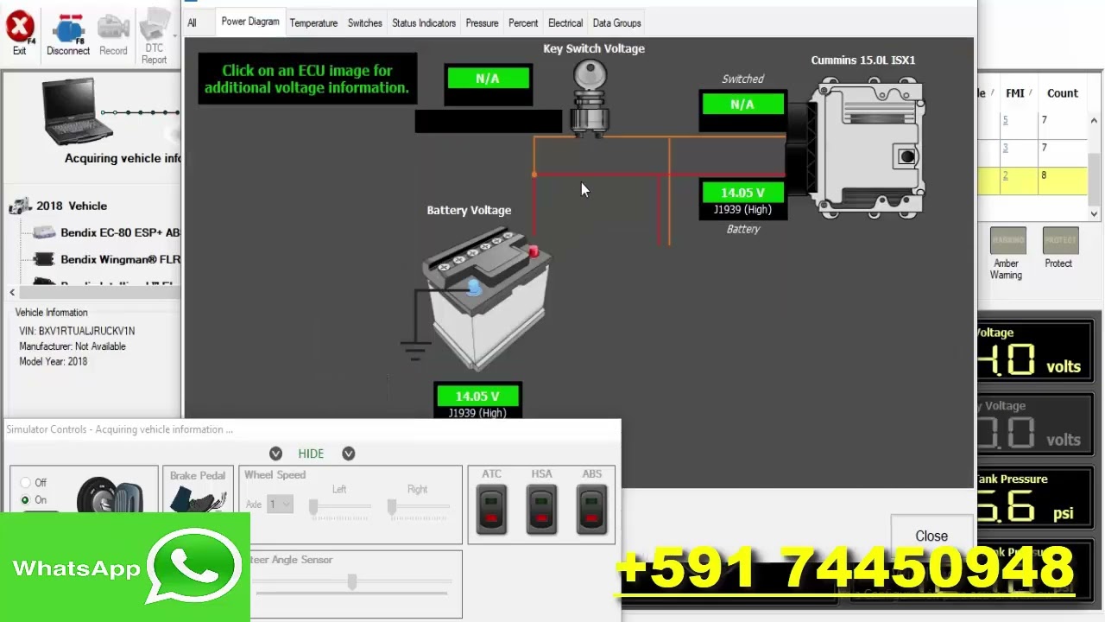The width and height of the screenshot is (1105, 622).
Task: Click the Exit toolbar icon
Action: pyautogui.click(x=19, y=33)
